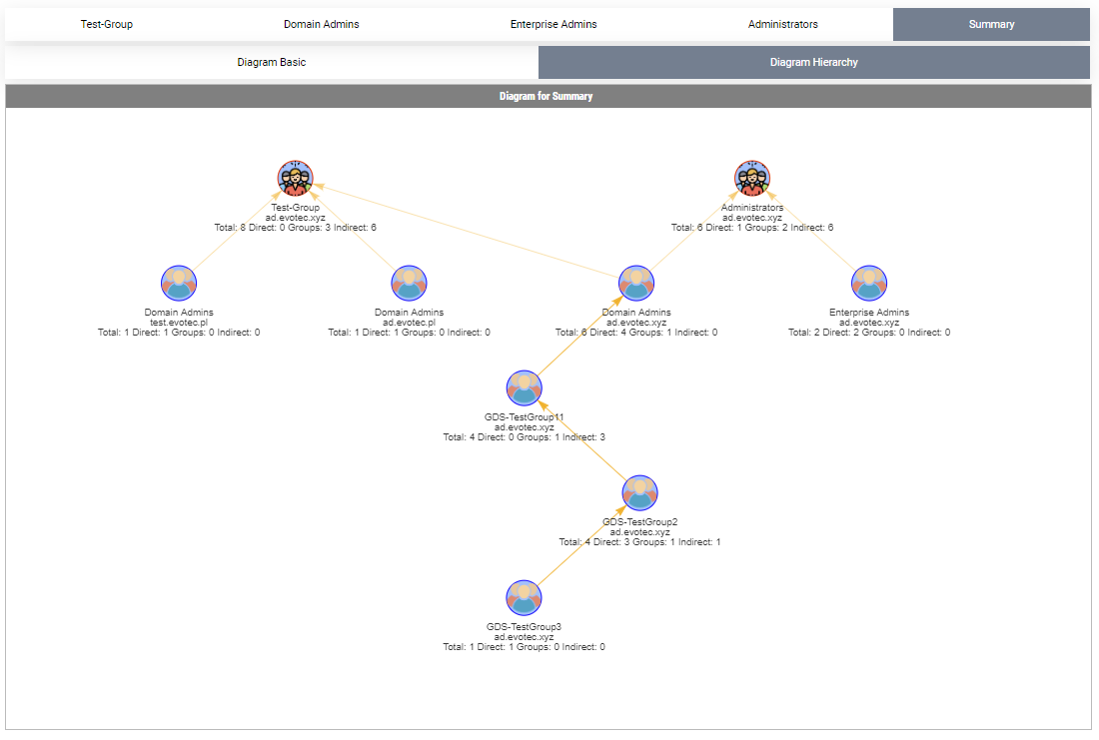This screenshot has height=740, width=1099.
Task: Select the Test-Group node icon
Action: 294,177
